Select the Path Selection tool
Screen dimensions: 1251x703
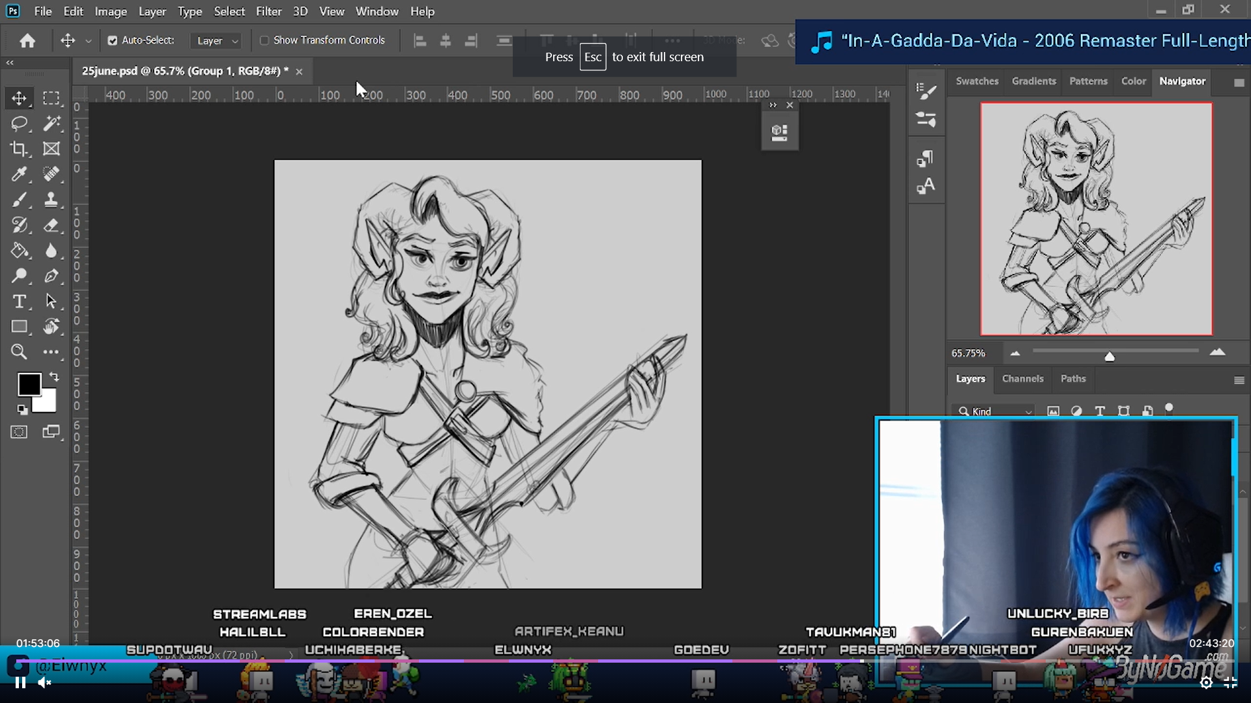pyautogui.click(x=51, y=301)
